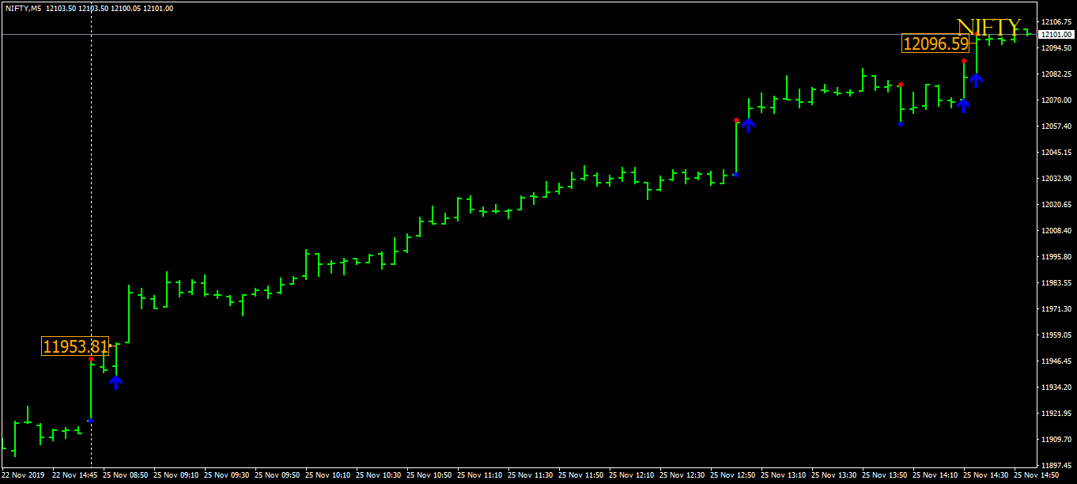The height and width of the screenshot is (484, 1077).
Task: Click the 22 Nov 2019 date label on time axis
Action: [24, 476]
